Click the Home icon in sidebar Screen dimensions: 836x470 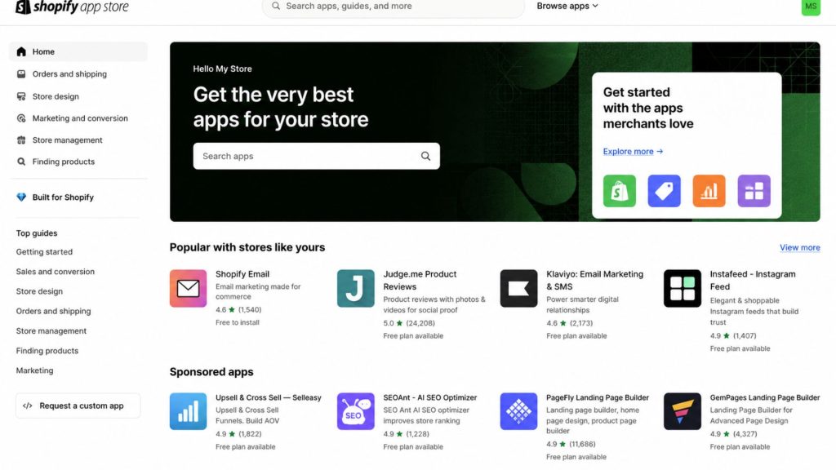pyautogui.click(x=21, y=51)
